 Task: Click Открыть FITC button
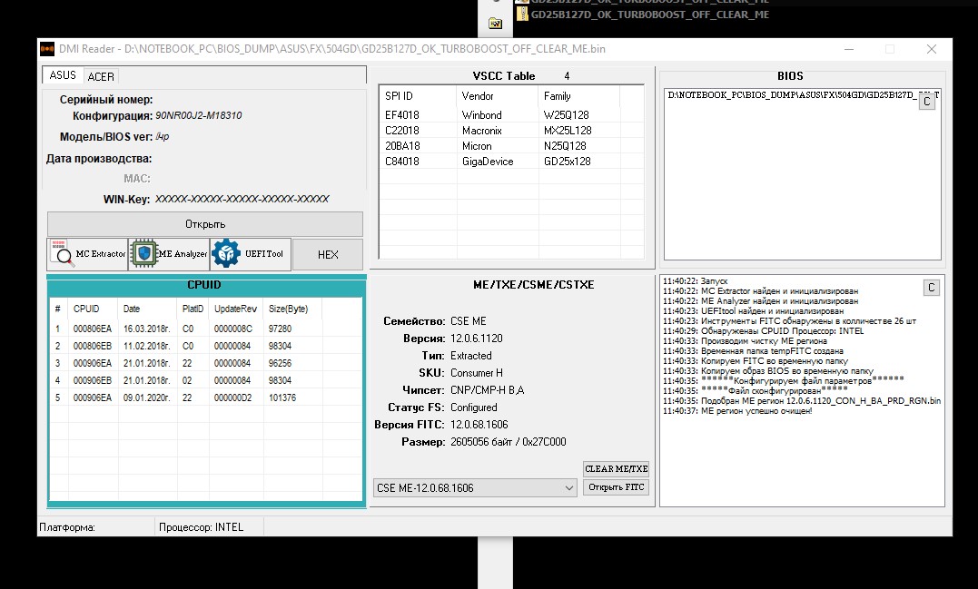[617, 487]
